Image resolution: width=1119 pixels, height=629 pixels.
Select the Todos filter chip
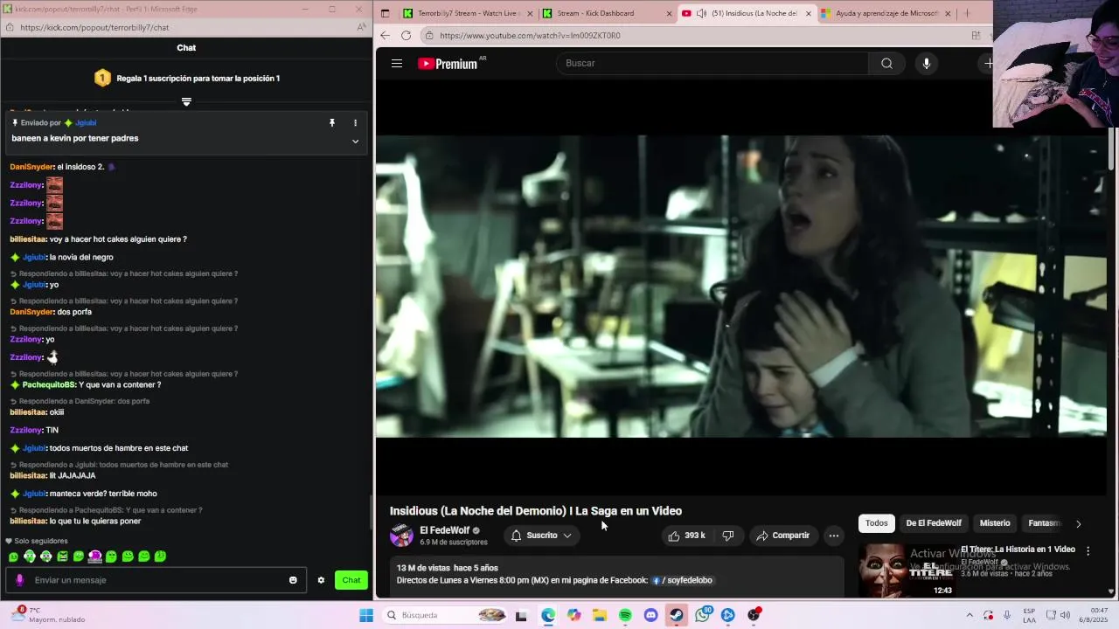click(x=876, y=523)
